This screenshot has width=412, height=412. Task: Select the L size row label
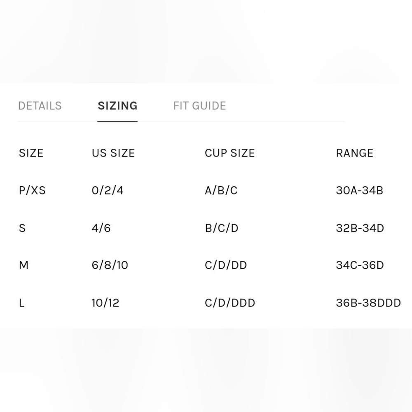(21, 303)
